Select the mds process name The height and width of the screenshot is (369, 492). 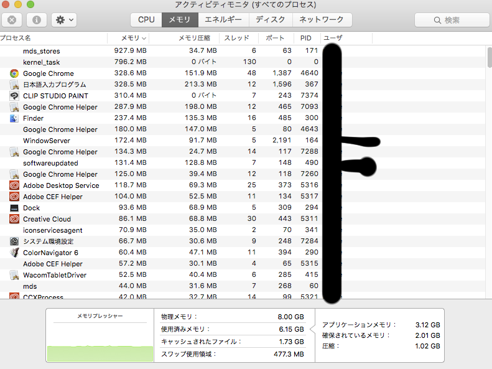[30, 286]
